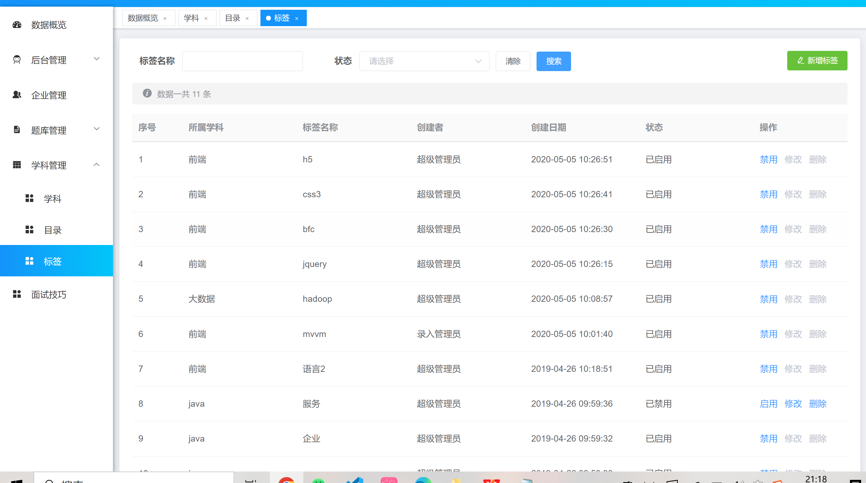The image size is (866, 483).
Task: Click 删除 for the 服务 row
Action: [x=818, y=404]
